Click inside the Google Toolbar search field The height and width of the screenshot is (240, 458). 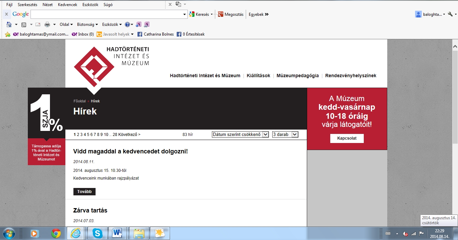pyautogui.click(x=107, y=14)
